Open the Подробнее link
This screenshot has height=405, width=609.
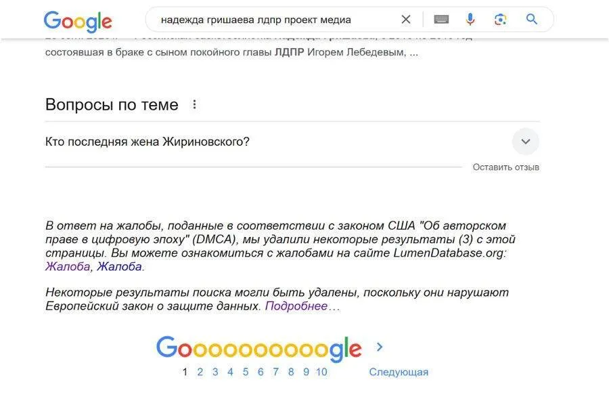pos(298,307)
